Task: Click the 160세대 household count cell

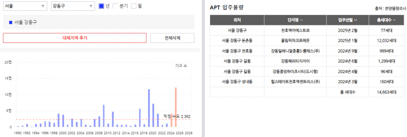Action: tap(387, 82)
